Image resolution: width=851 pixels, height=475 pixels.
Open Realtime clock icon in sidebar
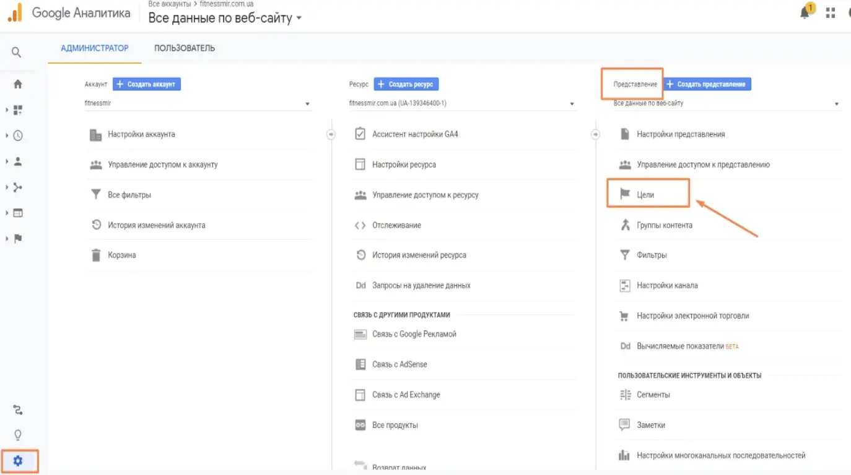click(17, 136)
